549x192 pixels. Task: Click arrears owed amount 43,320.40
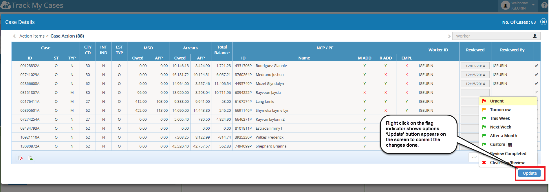(180, 146)
